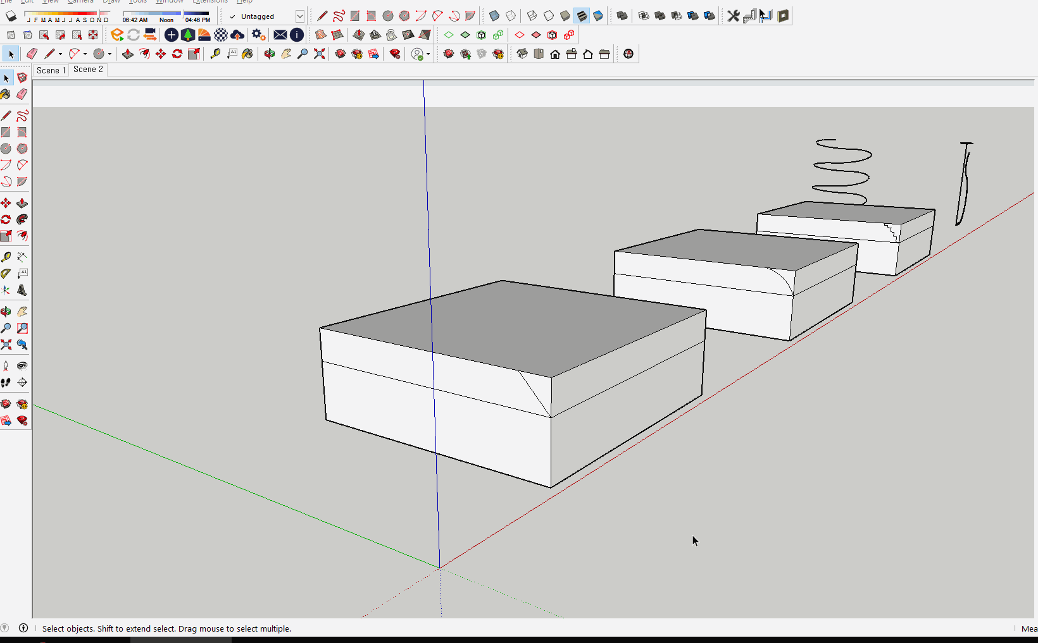Switch to Iso view
The height and width of the screenshot is (643, 1038).
pos(522,54)
